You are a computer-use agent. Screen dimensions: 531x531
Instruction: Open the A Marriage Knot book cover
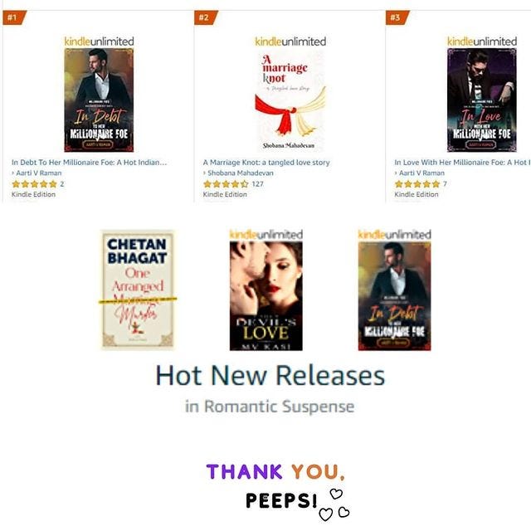click(290, 100)
